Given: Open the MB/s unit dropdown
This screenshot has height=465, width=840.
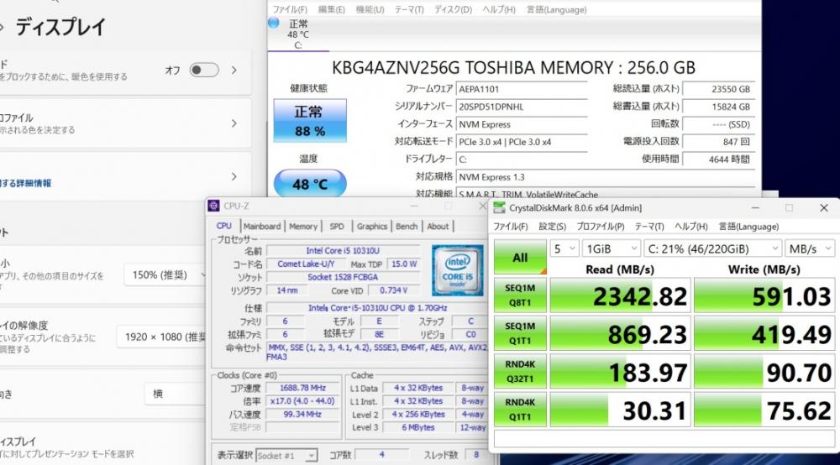Looking at the screenshot, I should (x=810, y=248).
